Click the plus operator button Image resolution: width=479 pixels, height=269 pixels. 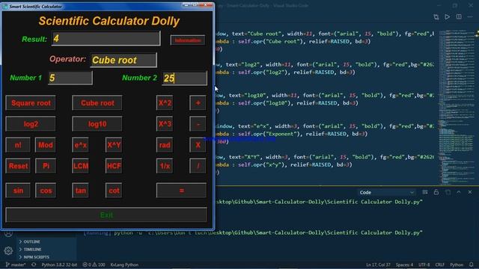(198, 103)
